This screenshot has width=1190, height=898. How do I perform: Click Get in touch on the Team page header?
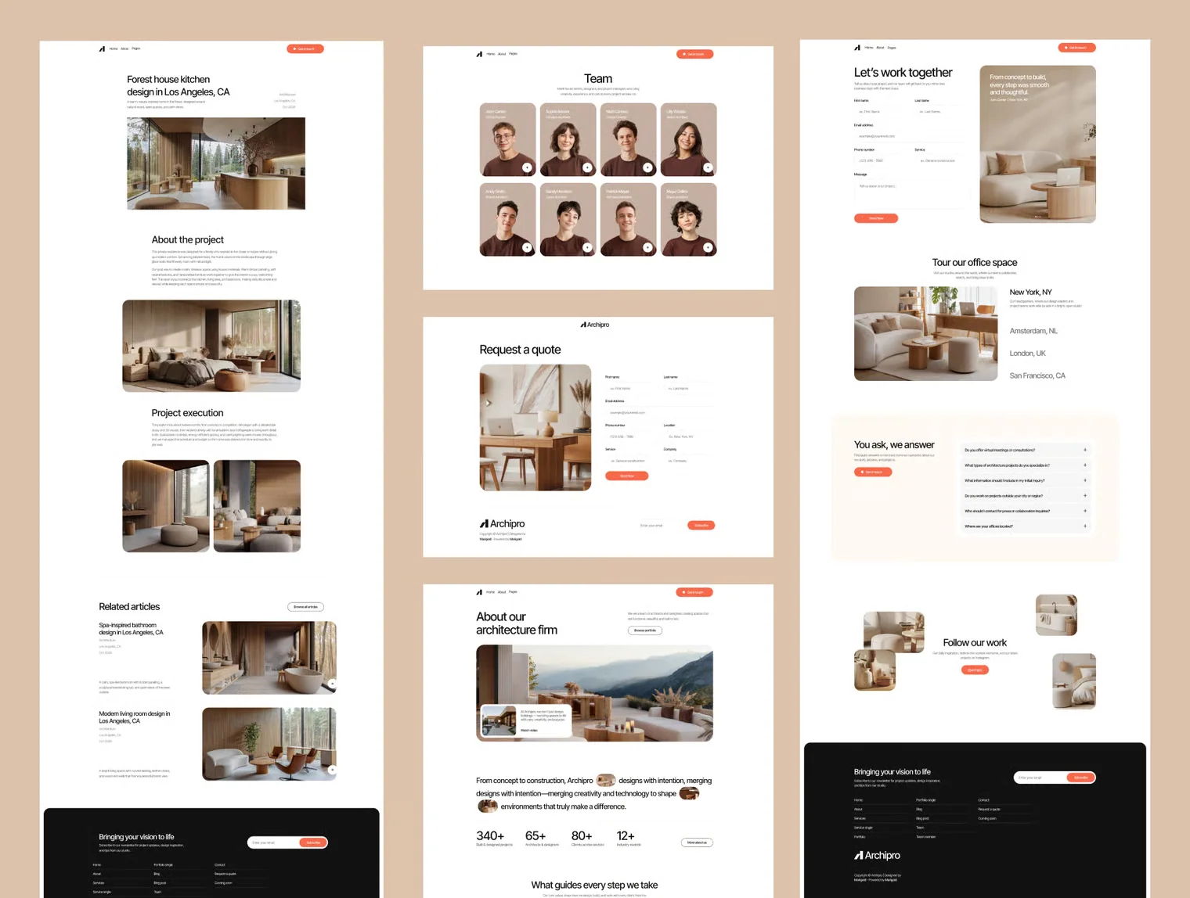click(694, 54)
